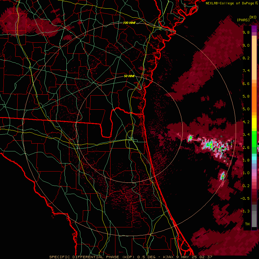The image size is (259, 259).
Task: Click the orange band of the color scale
Action: [254, 99]
